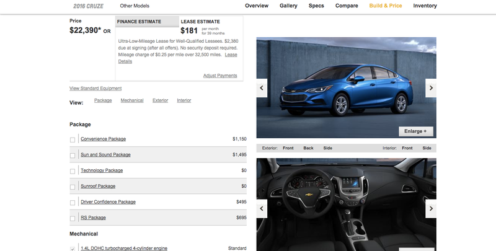Click the $1,150 Convenience Package price
This screenshot has height=251, width=496.
pyautogui.click(x=239, y=139)
